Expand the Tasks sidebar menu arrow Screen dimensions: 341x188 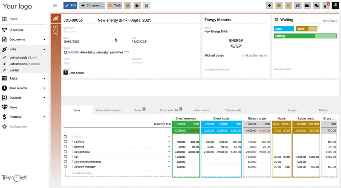point(44,78)
